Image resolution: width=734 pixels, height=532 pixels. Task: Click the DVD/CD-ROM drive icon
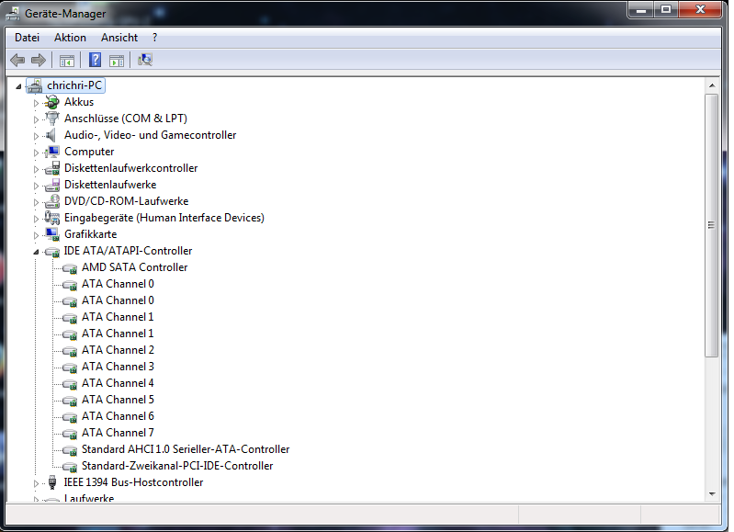click(x=52, y=201)
